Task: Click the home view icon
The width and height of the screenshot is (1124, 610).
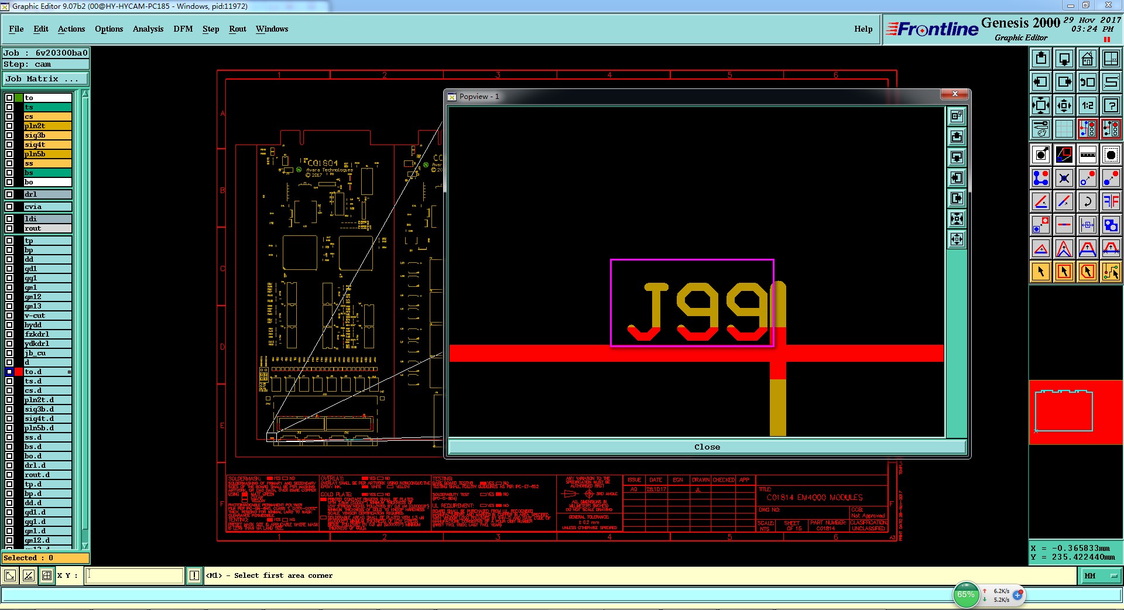Action: [1088, 59]
